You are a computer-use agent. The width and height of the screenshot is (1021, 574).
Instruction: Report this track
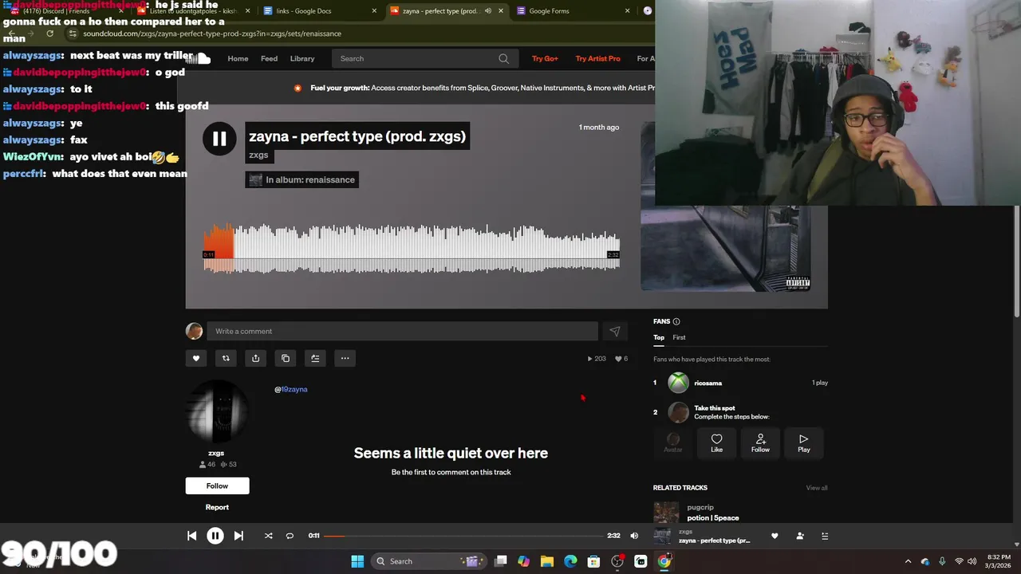[217, 507]
